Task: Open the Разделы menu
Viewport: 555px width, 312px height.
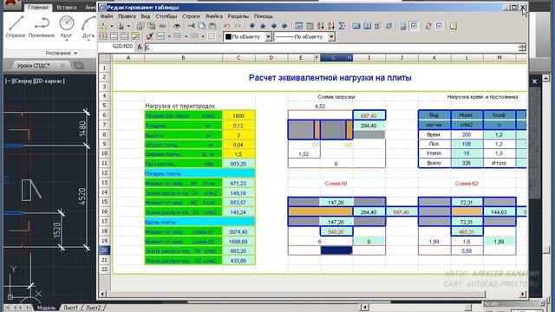Action: coord(238,16)
